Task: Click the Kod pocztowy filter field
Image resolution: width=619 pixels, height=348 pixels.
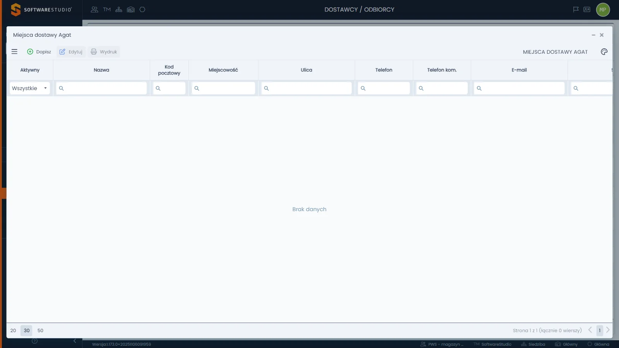Action: coord(169,88)
